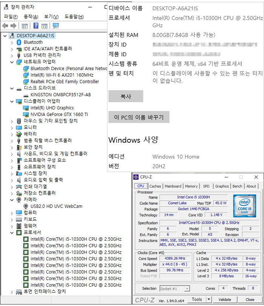Click the Specification field in CPU-Z
Viewport: 264px width, 306px height.
pyautogui.click(x=209, y=223)
